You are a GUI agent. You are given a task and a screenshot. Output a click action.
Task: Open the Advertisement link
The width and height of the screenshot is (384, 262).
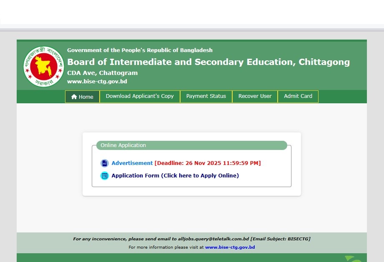(x=132, y=163)
